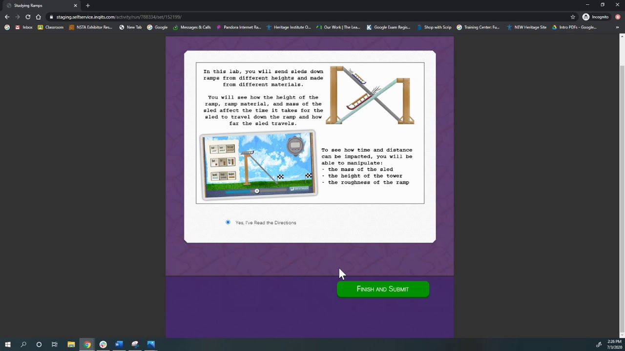Open the NEW Heritage Site bookmark
Image resolution: width=625 pixels, height=351 pixels.
coord(527,27)
